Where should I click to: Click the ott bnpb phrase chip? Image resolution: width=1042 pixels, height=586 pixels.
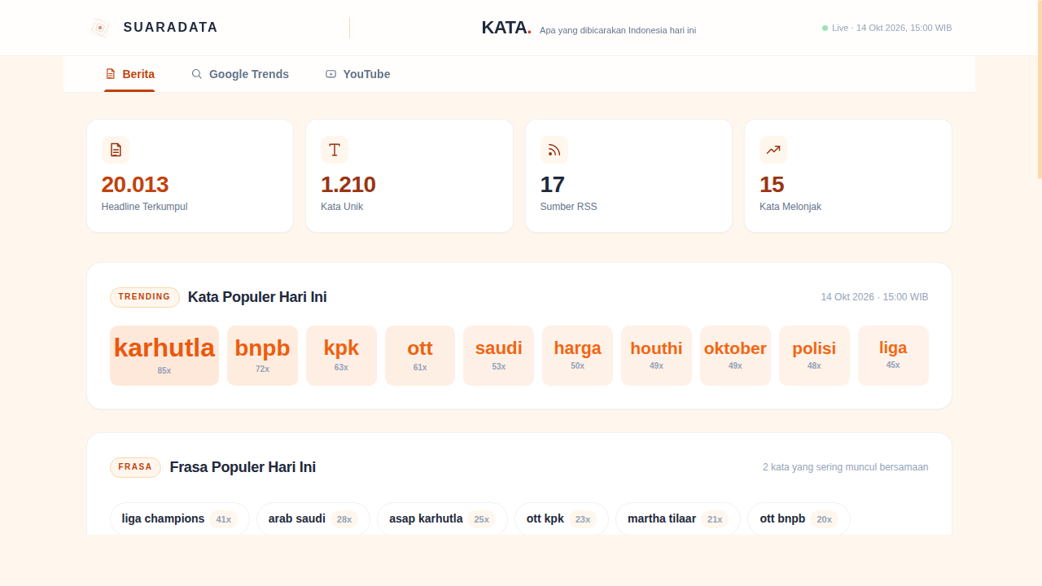point(799,519)
